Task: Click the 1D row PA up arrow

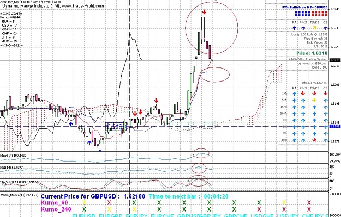Action: pyautogui.click(x=294, y=134)
